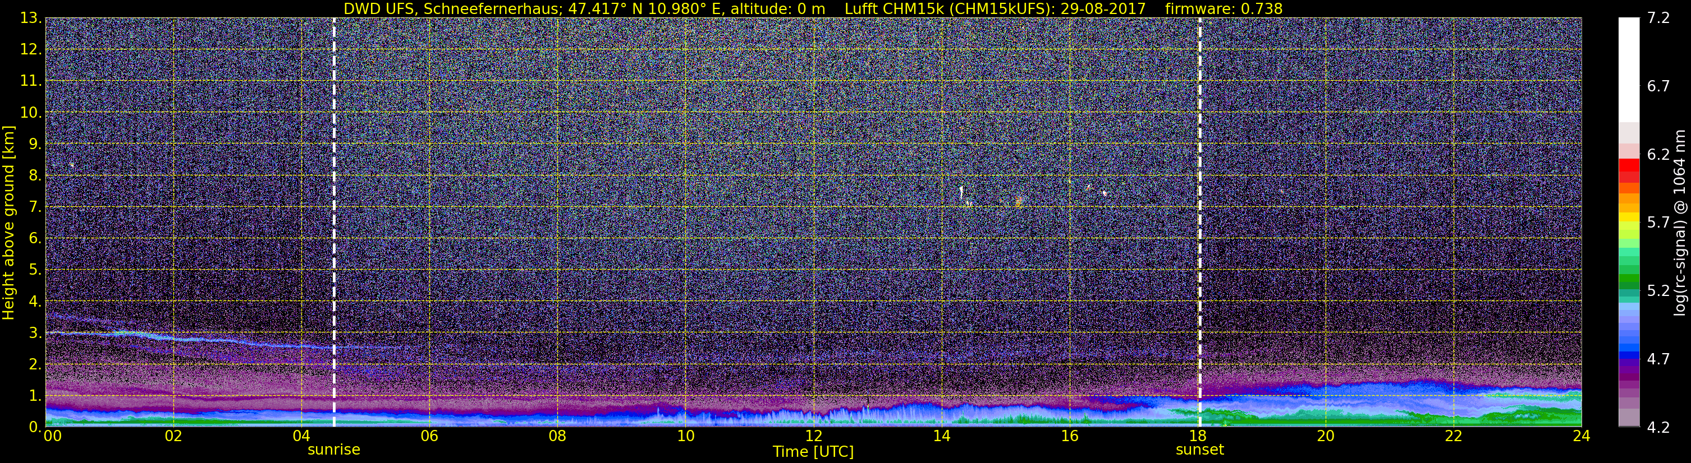This screenshot has width=1691, height=463.
Task: Select the '08' time axis tick label
Action: 557,436
